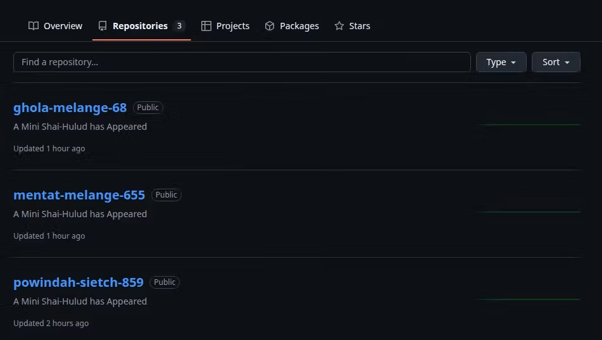Click the description under mentat-melange-655
Screen dimensions: 602x340
80,214
